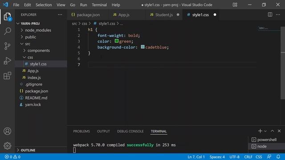Click the feedback icon in status bar
This screenshot has height=160, width=285.
coord(269,157)
